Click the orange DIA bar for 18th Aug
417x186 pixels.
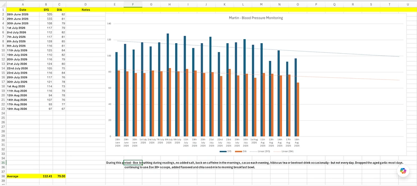298,109
